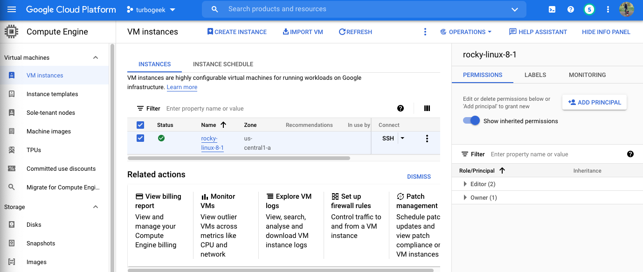The width and height of the screenshot is (643, 272).
Task: Click the Images sidebar icon
Action: [x=12, y=262]
